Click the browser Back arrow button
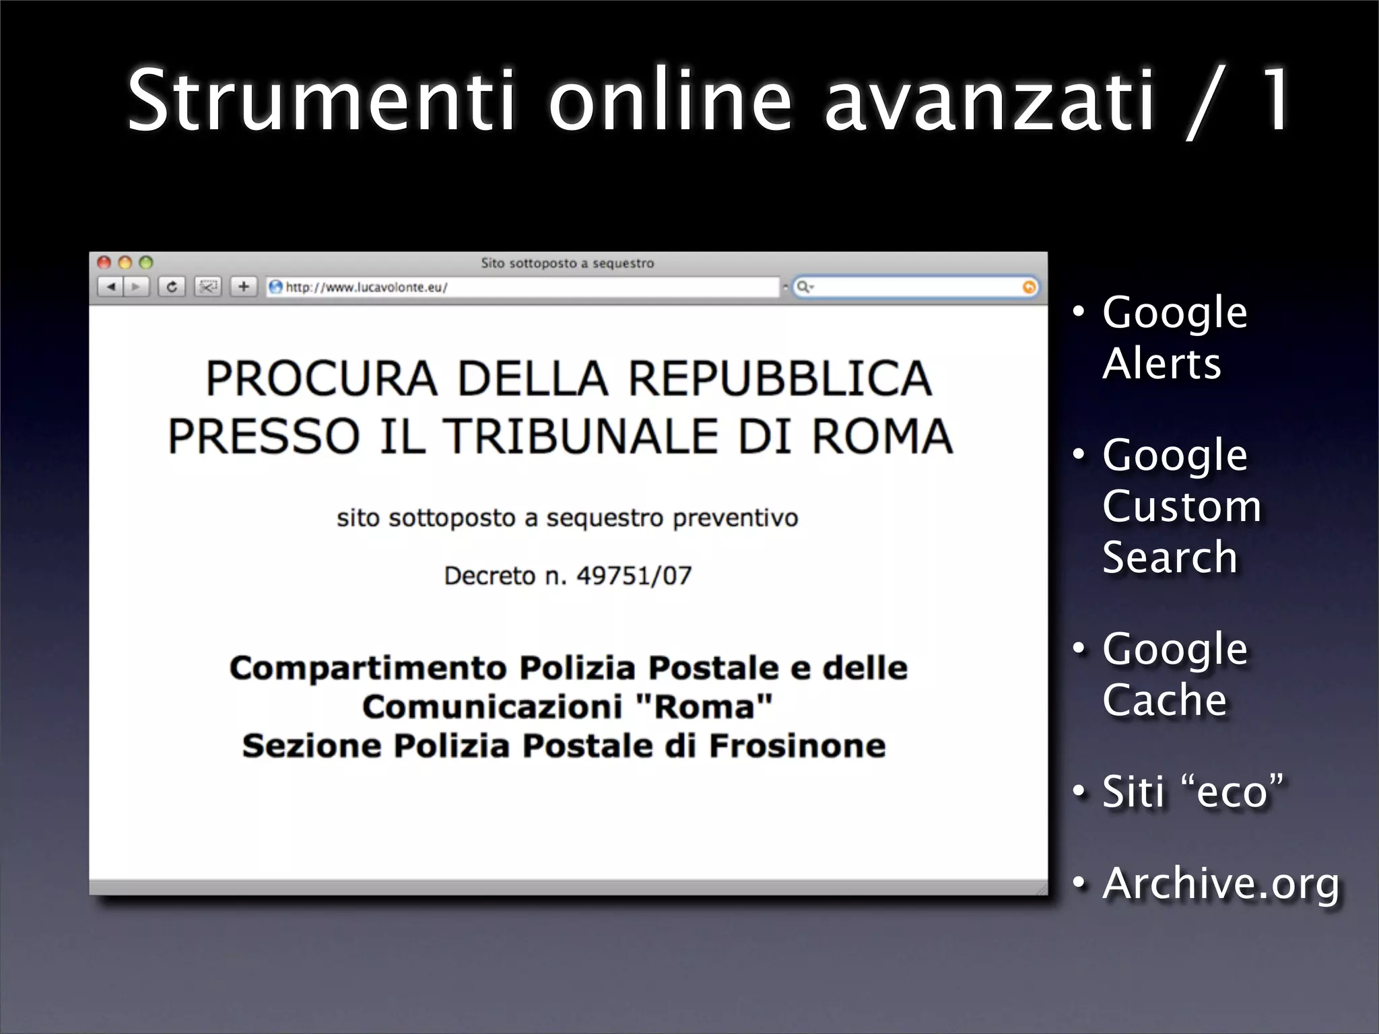The height and width of the screenshot is (1034, 1379). point(110,287)
